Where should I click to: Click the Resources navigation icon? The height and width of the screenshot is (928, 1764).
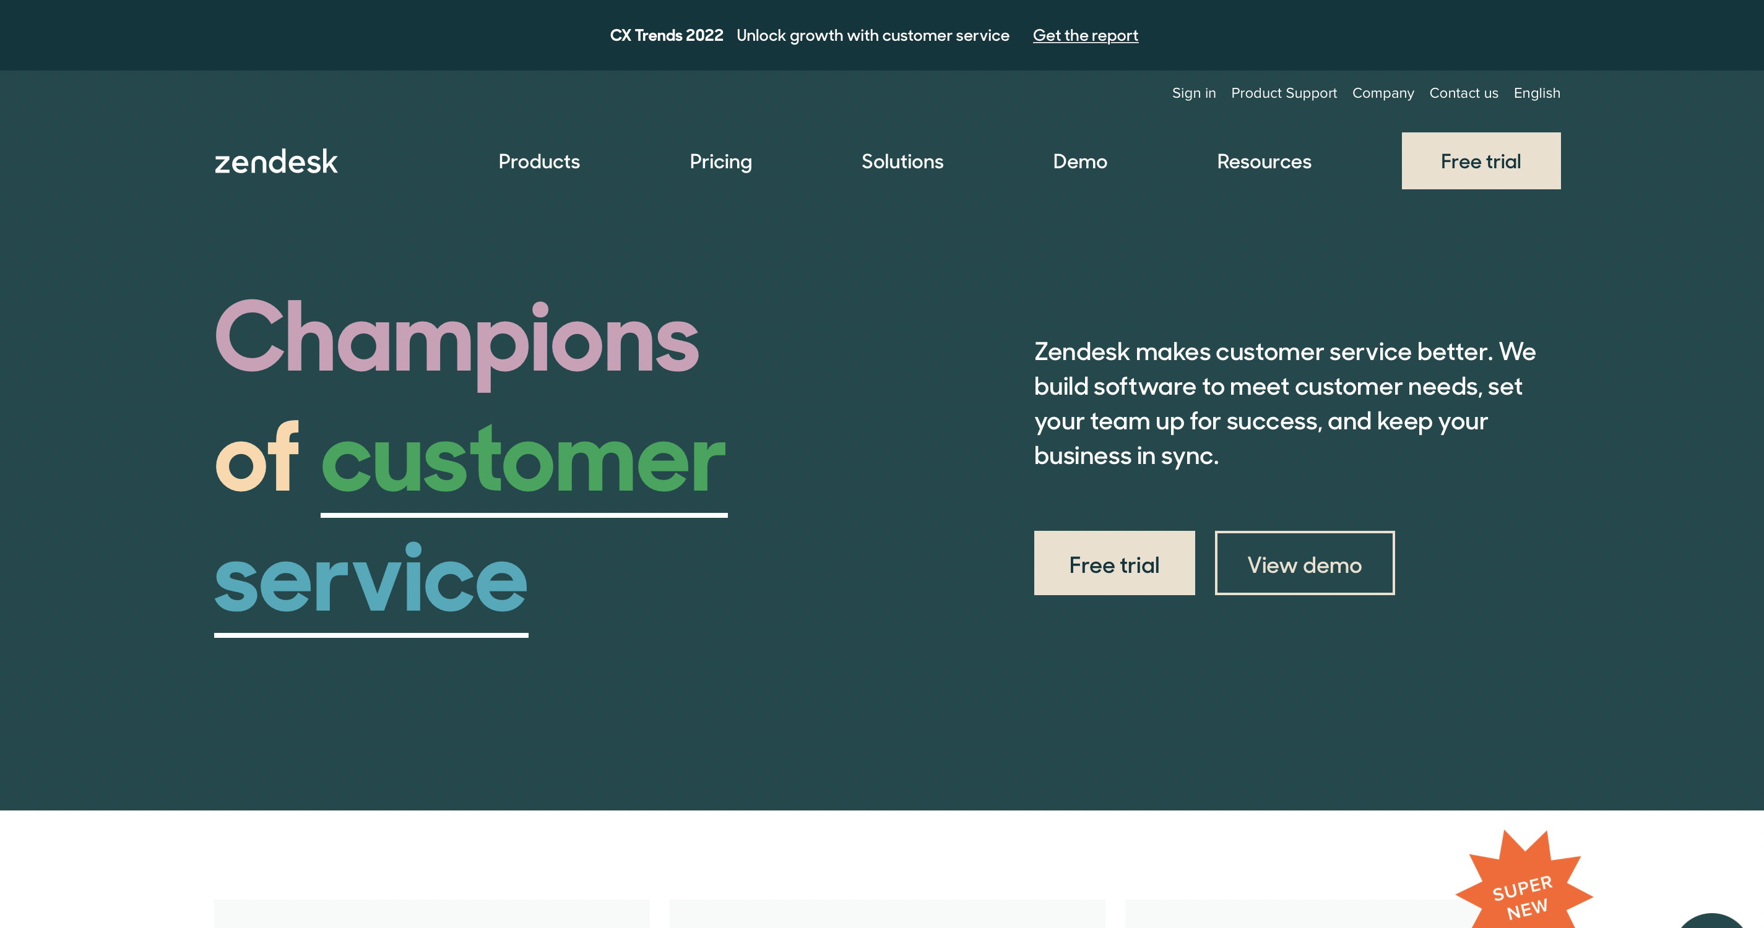[x=1263, y=161]
